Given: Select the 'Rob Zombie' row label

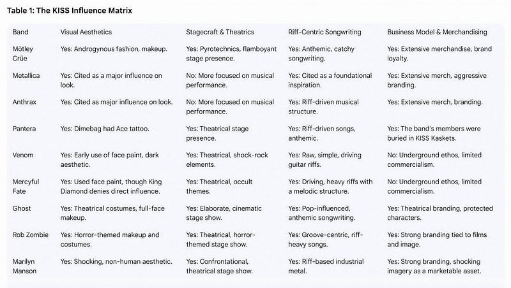Looking at the screenshot, I should coord(30,234).
